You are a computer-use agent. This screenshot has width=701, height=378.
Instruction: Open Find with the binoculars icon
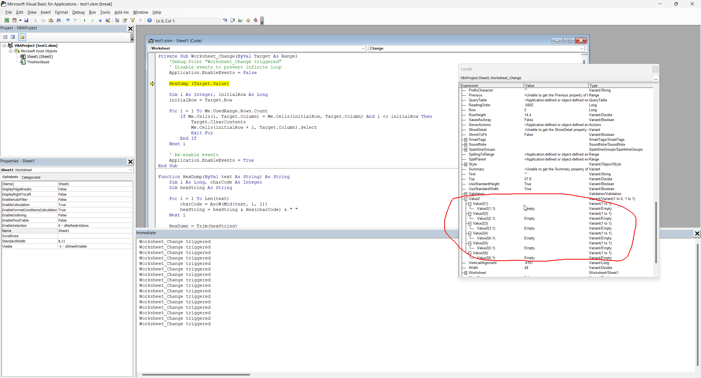click(x=58, y=21)
